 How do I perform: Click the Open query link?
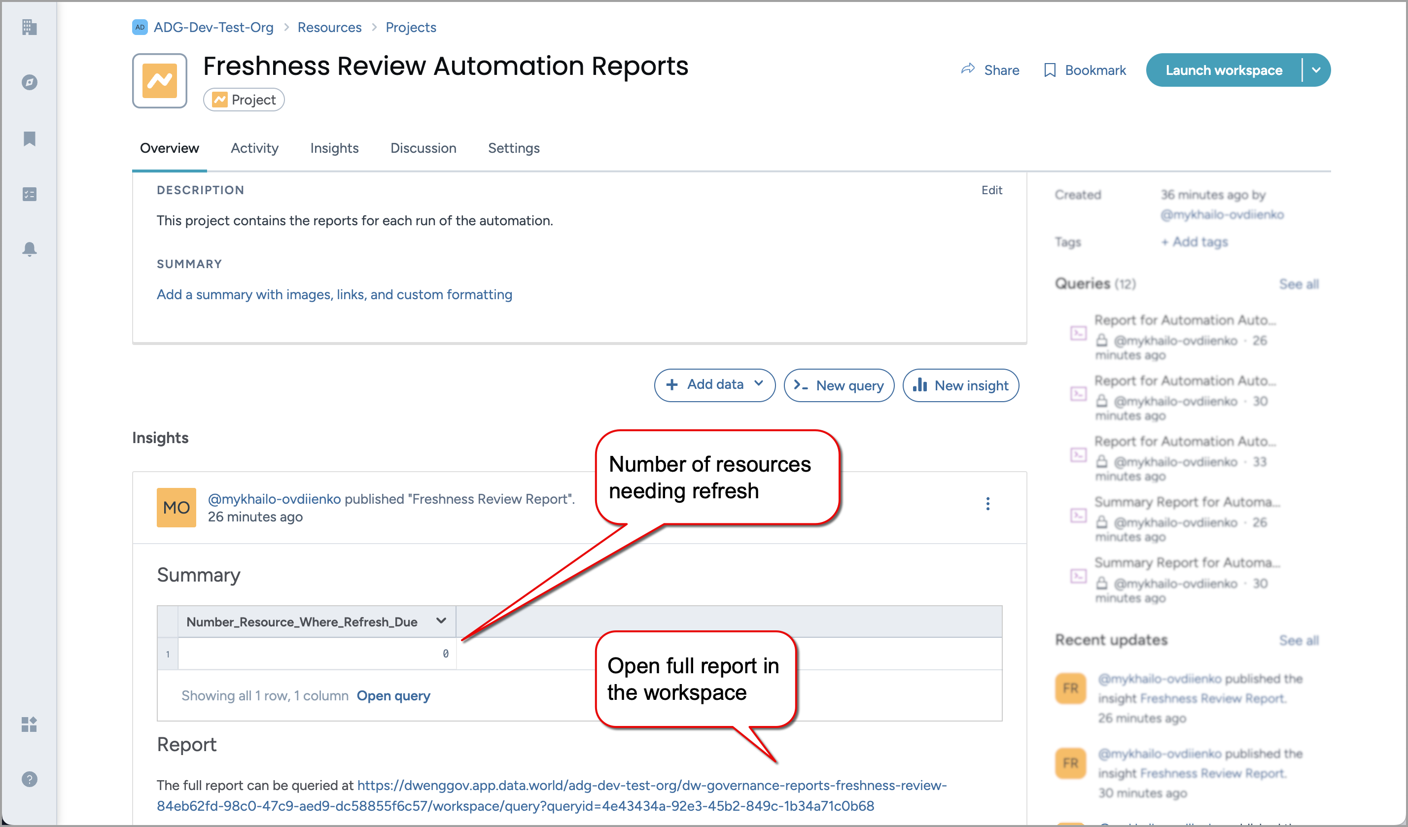[x=393, y=695]
